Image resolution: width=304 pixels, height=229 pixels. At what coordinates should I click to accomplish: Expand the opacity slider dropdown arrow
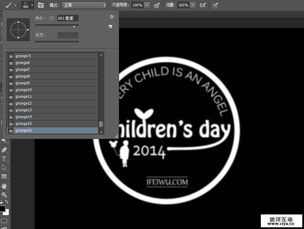click(x=147, y=5)
